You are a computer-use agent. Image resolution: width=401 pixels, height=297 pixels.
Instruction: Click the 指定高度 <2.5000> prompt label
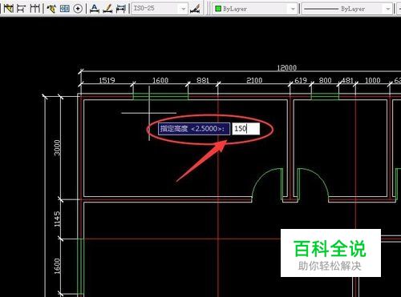click(194, 129)
